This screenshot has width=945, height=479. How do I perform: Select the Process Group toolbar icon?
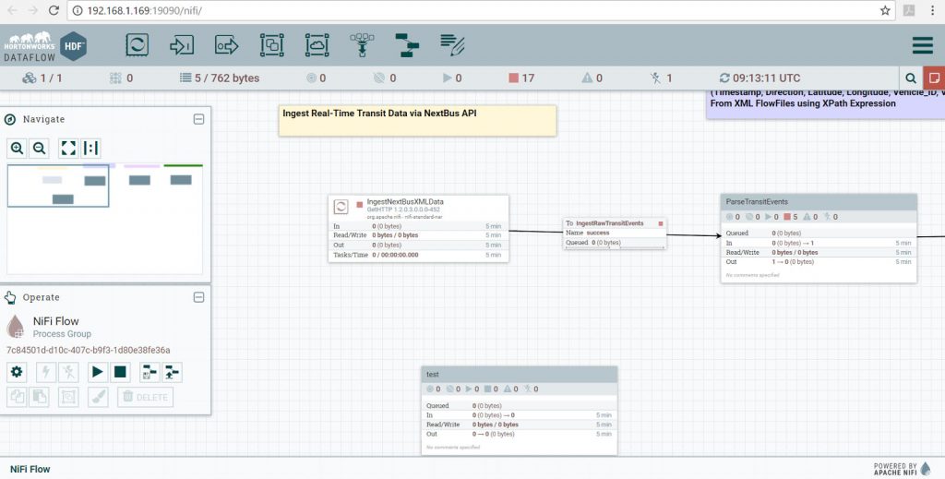pos(271,44)
